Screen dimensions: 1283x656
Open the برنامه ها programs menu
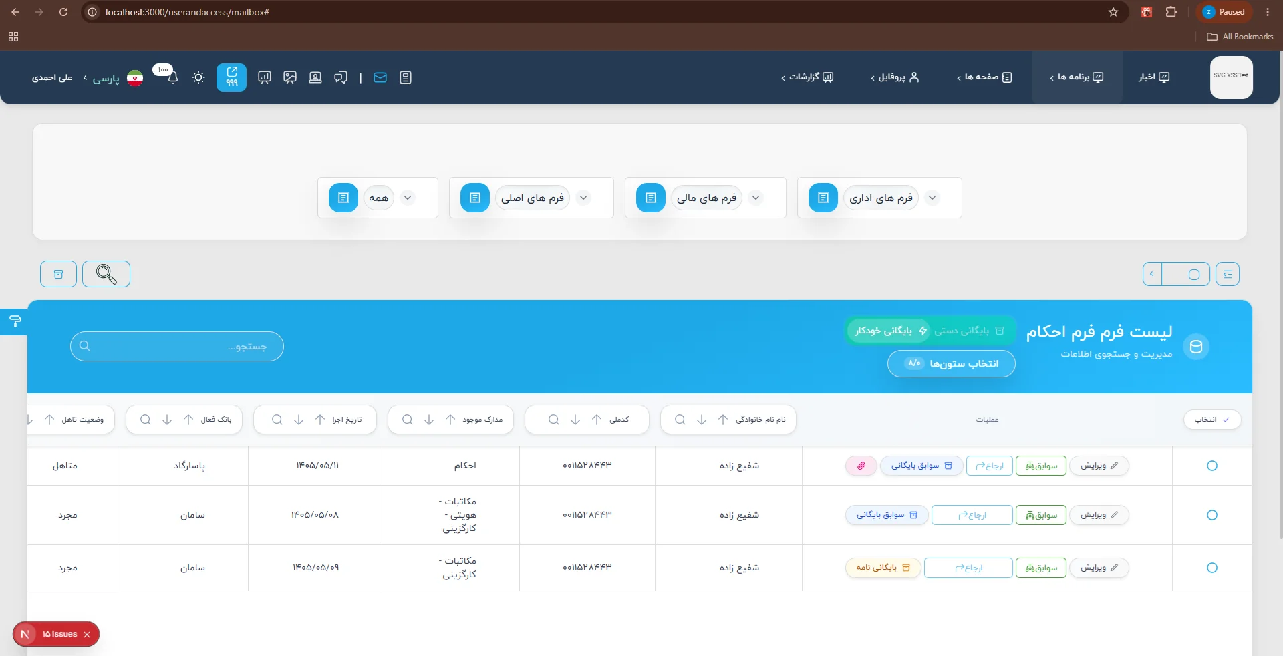click(x=1077, y=77)
